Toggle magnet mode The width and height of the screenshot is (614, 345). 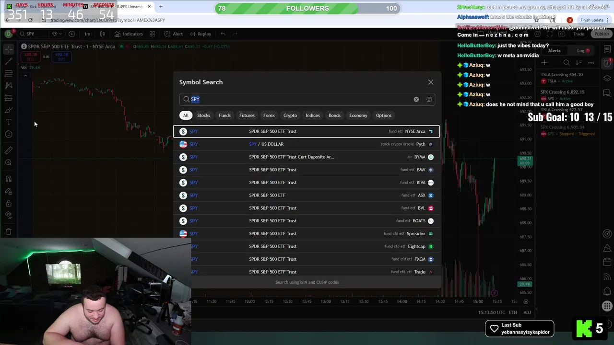9,179
